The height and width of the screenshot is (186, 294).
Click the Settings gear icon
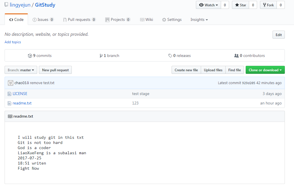(164, 20)
